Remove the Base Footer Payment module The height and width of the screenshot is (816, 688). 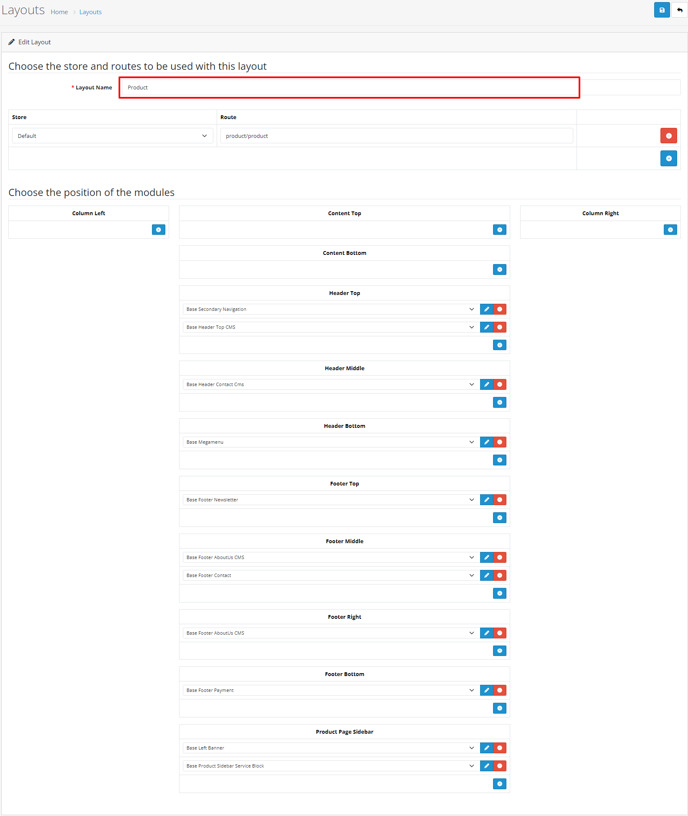coord(500,690)
